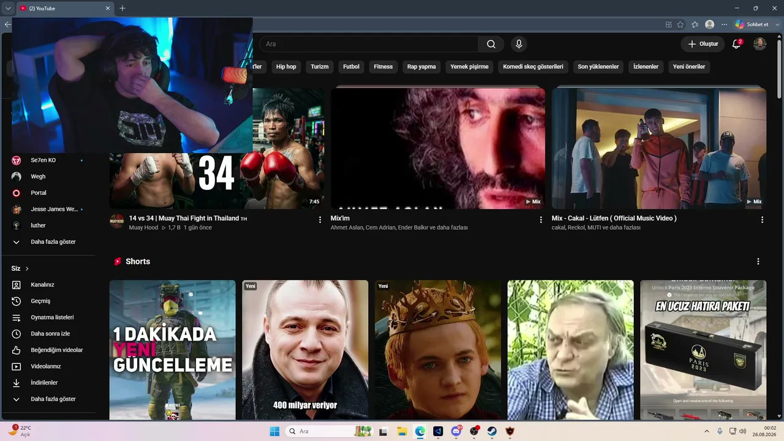Open more options for Cakal Lütfen mix
The height and width of the screenshot is (441, 784).
pos(762,219)
